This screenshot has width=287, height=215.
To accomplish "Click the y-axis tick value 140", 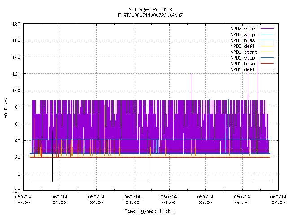I will (16, 57).
